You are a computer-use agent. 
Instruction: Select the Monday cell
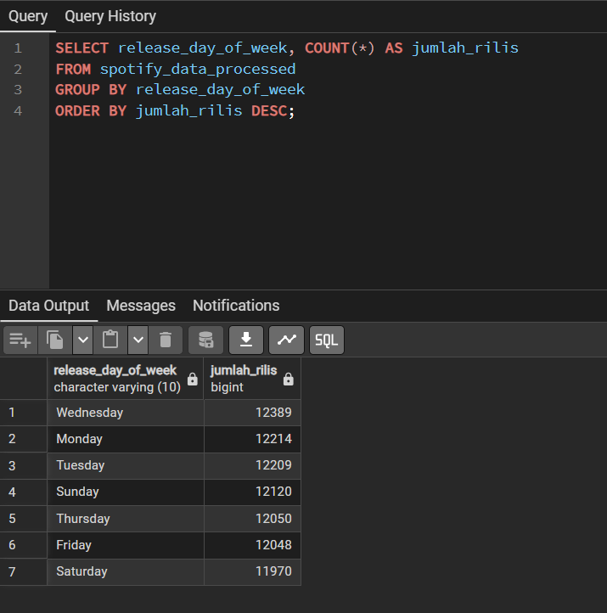pos(126,439)
